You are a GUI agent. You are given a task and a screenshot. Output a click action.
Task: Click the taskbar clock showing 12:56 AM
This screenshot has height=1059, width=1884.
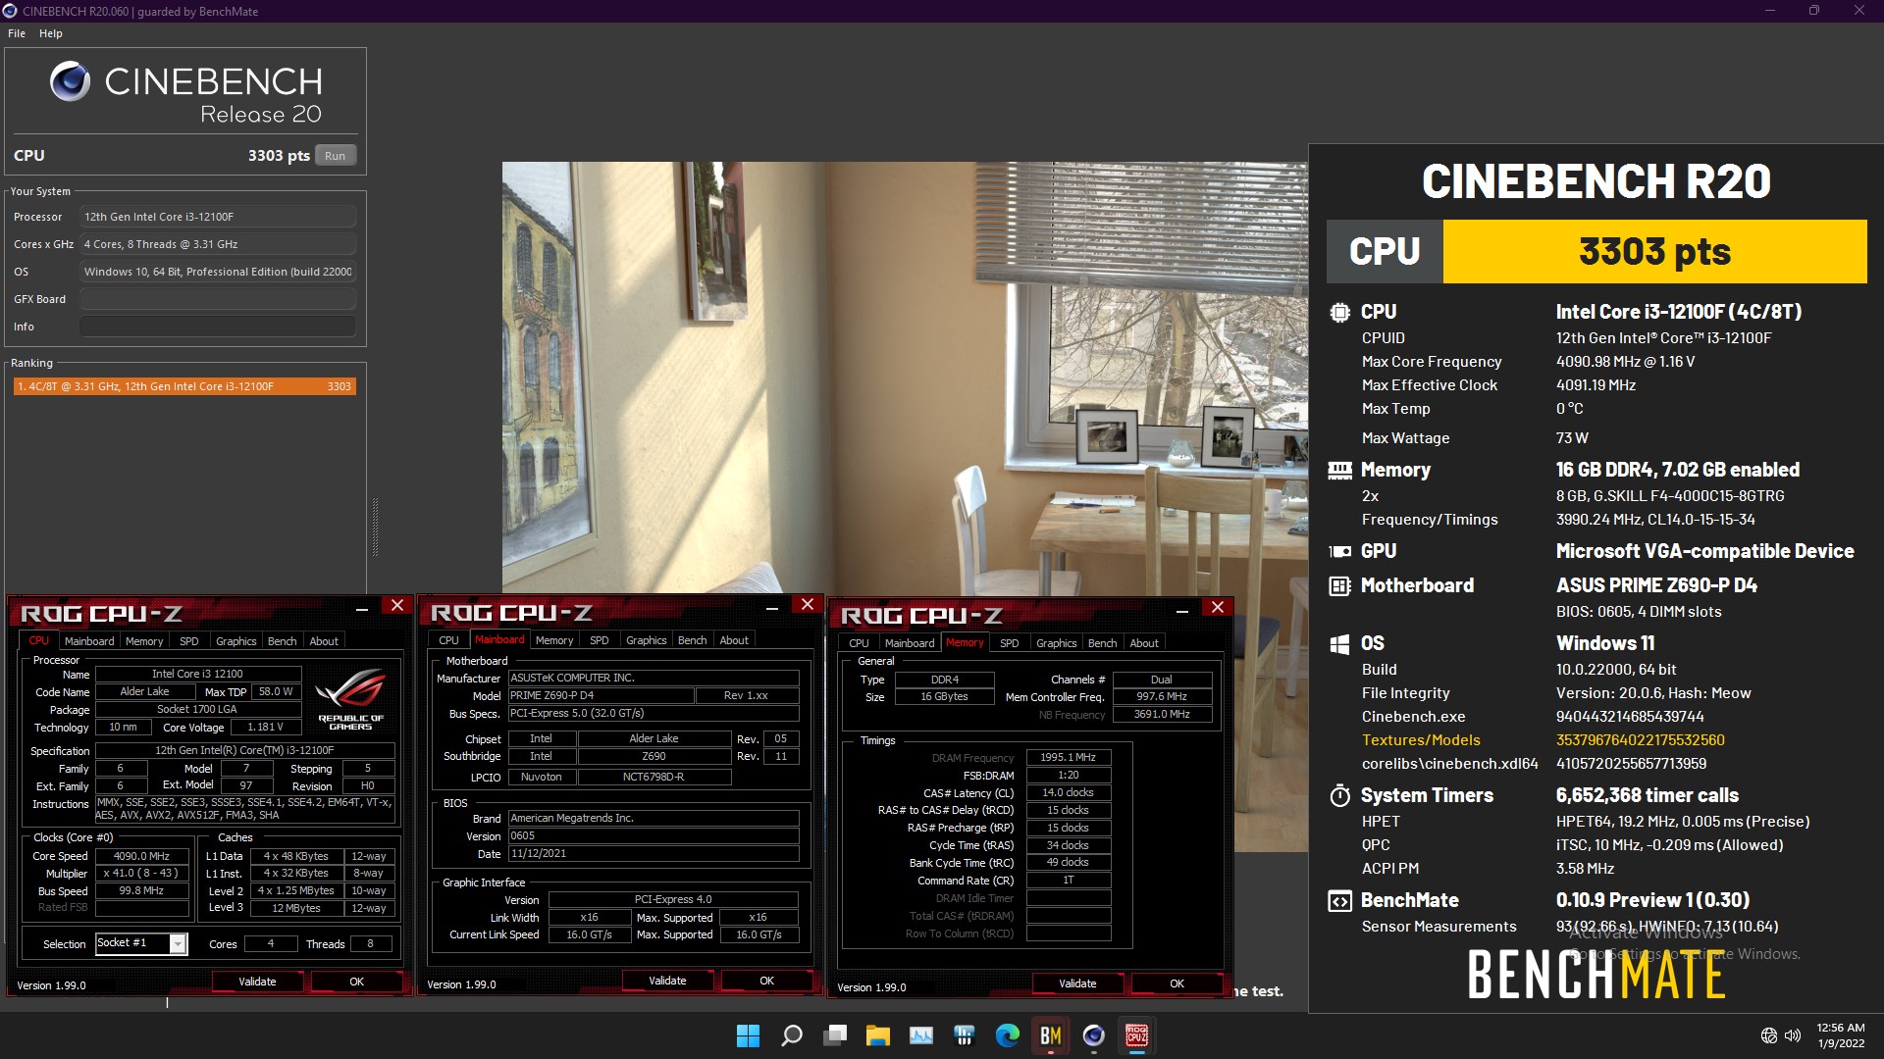pos(1840,1035)
